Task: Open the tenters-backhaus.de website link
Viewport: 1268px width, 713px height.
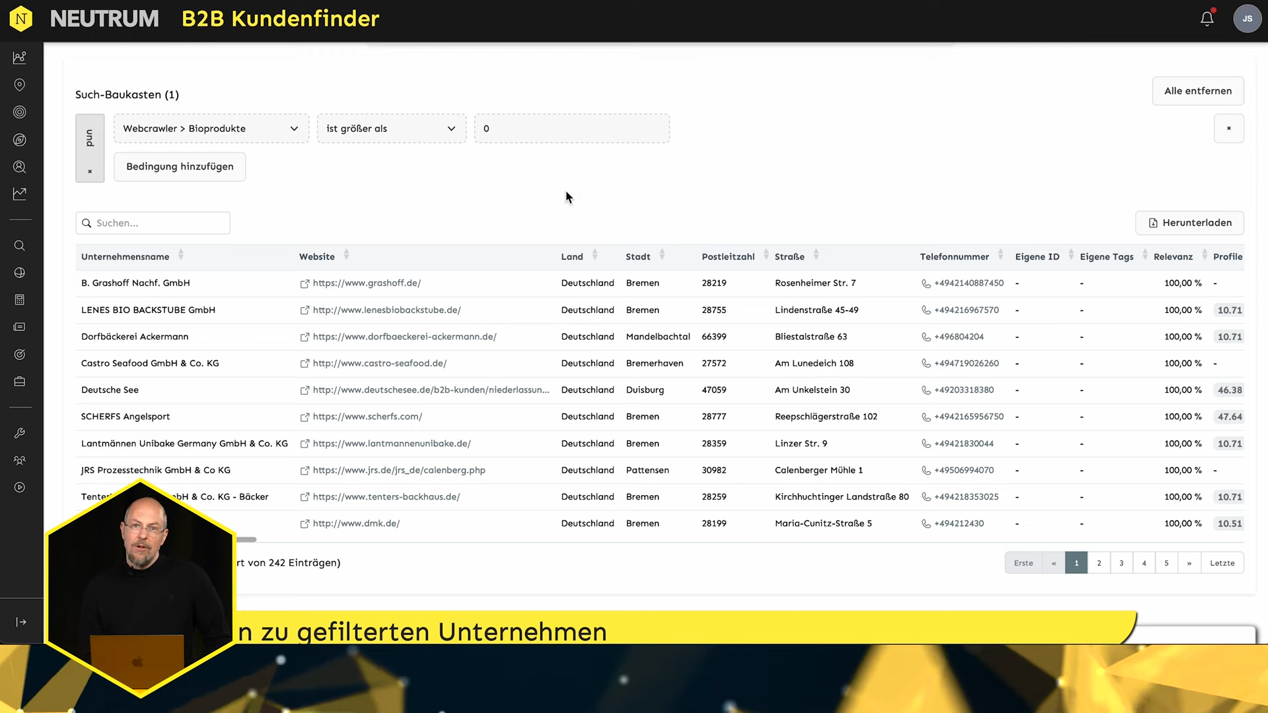Action: click(x=386, y=497)
